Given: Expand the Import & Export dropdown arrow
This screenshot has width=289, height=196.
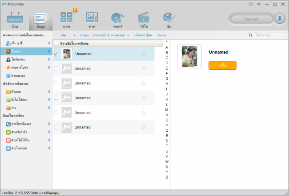Looking at the screenshot, I should pyautogui.click(x=128, y=35).
